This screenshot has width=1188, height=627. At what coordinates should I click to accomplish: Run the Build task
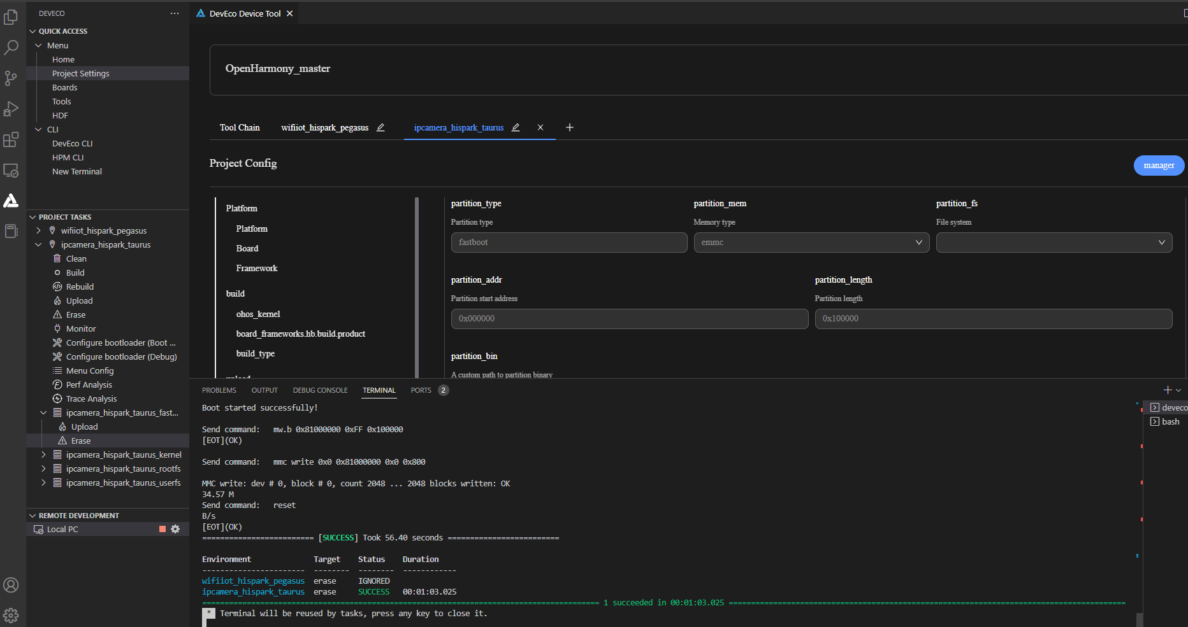click(75, 272)
